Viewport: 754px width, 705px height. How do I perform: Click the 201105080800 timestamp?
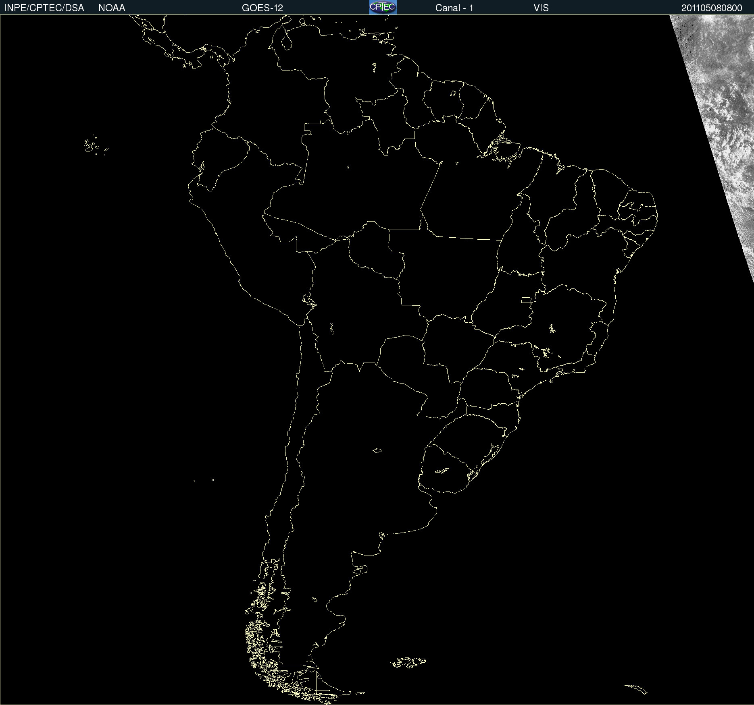point(712,8)
